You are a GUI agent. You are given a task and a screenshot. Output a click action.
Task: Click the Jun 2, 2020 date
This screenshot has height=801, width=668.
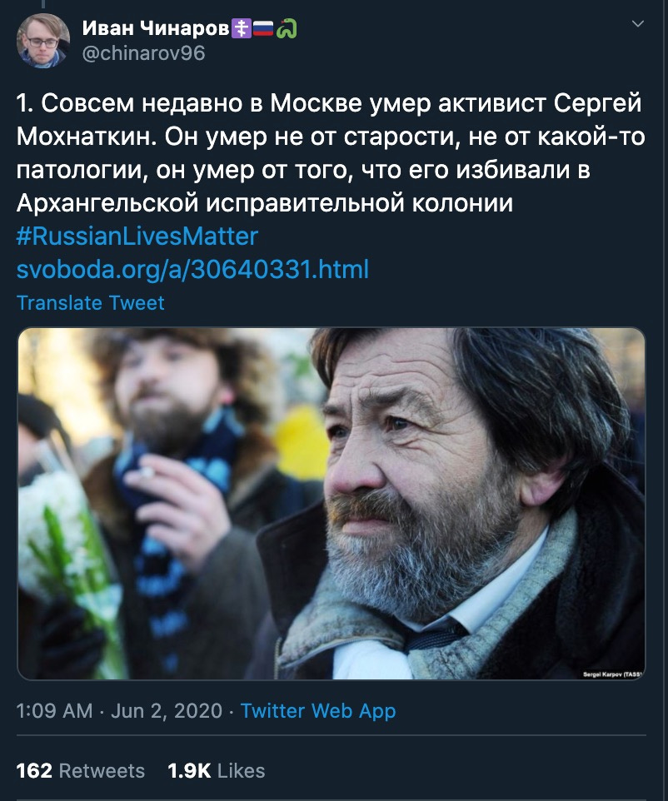[167, 710]
